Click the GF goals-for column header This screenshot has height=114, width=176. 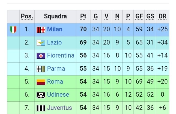tap(139, 17)
